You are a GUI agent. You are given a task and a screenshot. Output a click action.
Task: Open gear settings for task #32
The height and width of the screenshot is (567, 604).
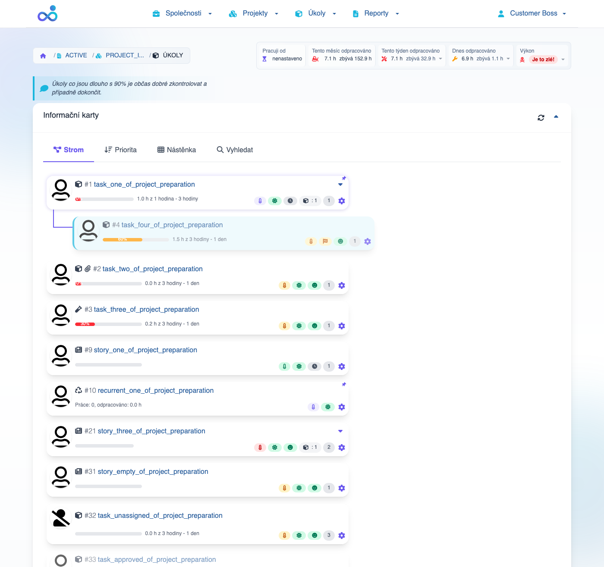click(x=342, y=536)
